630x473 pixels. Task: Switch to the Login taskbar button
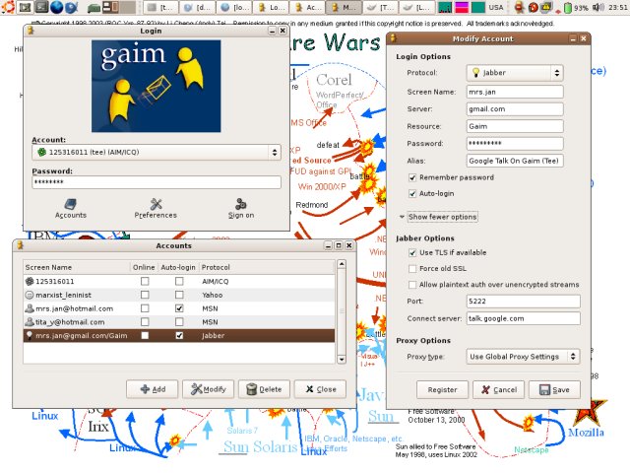pyautogui.click(x=272, y=7)
